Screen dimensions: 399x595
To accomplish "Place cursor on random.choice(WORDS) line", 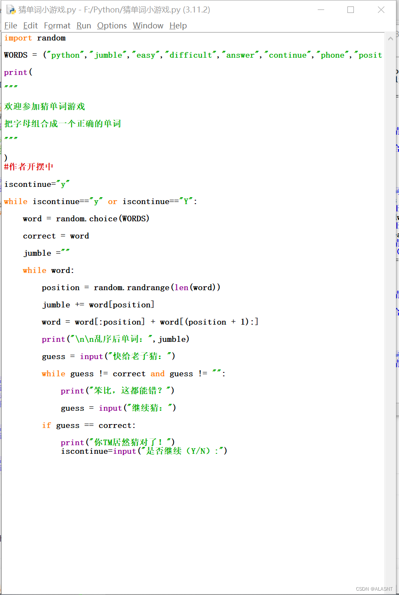I will (x=86, y=218).
